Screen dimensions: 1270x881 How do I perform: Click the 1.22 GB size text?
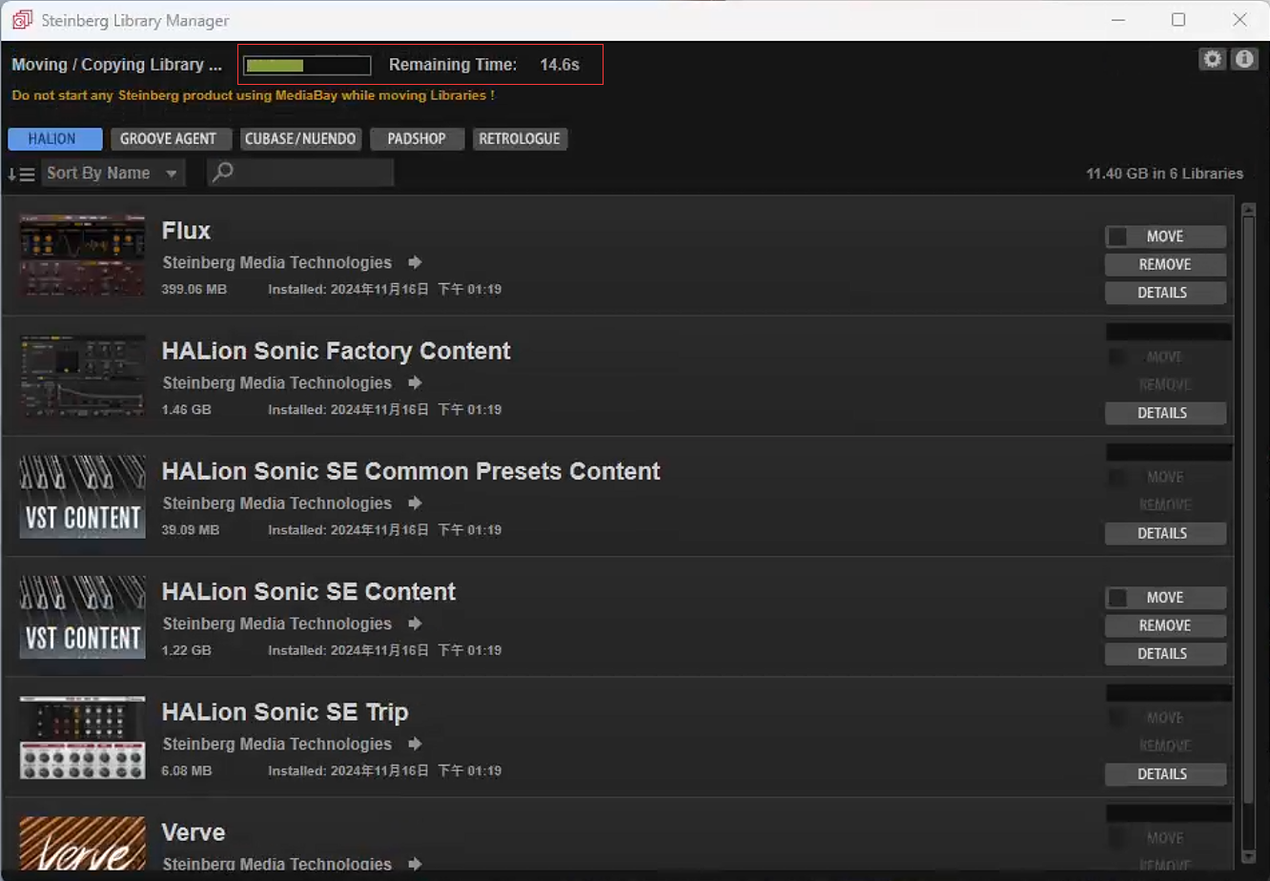pos(187,650)
